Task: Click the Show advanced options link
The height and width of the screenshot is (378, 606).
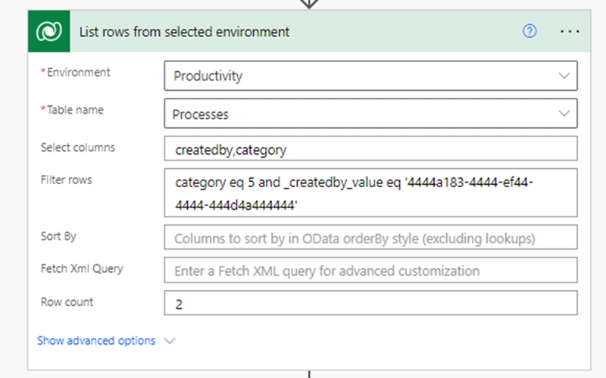Action: pyautogui.click(x=96, y=341)
